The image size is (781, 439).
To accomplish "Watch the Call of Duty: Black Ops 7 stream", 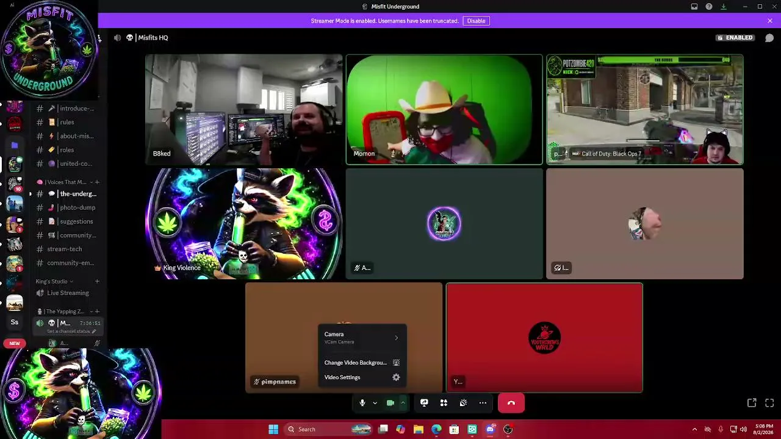I will 644,110.
